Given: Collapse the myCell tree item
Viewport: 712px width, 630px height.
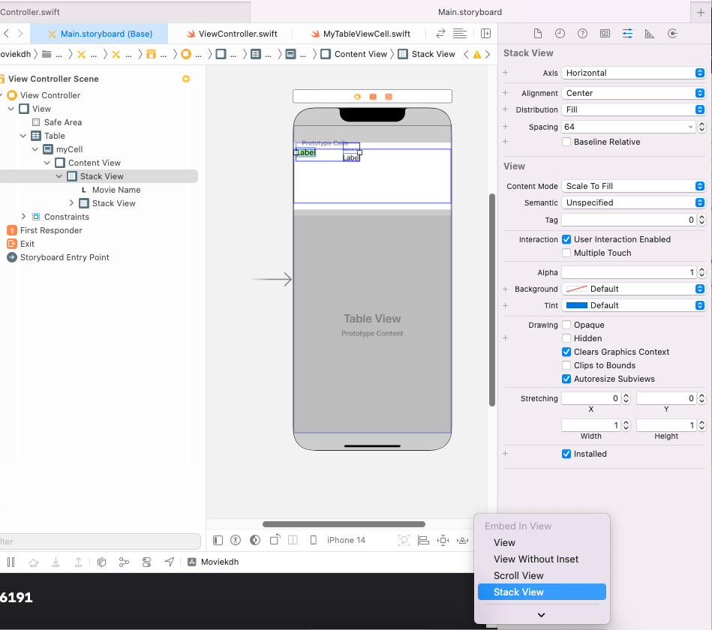Looking at the screenshot, I should tap(35, 149).
